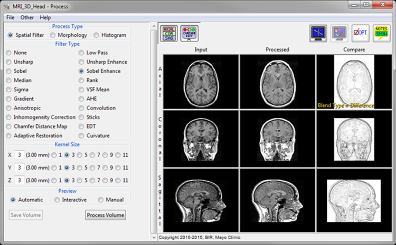Viewport: 396px width, 245px height.
Task: Click the sagittal input image thumbnail
Action: pyautogui.click(x=201, y=200)
